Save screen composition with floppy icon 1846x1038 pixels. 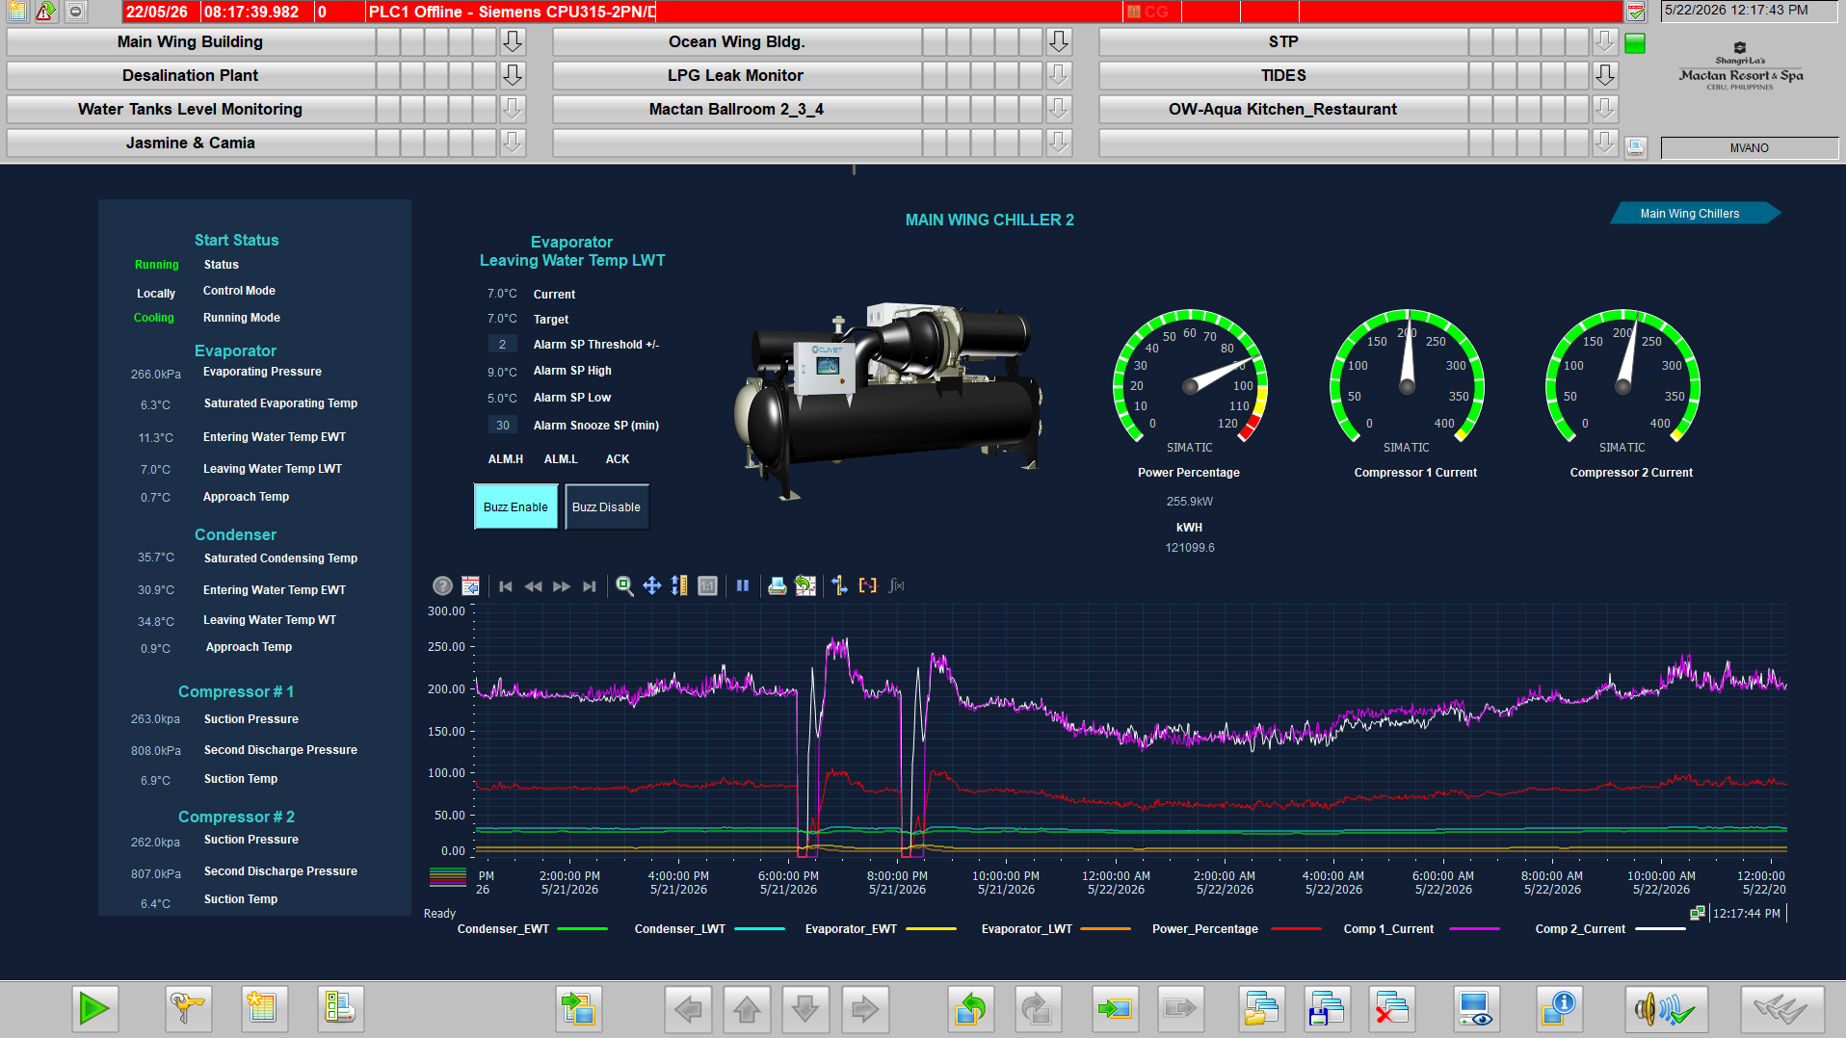[1327, 1009]
